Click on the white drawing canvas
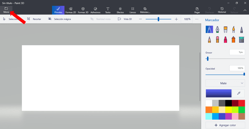This screenshot has height=129, width=249. (101, 78)
